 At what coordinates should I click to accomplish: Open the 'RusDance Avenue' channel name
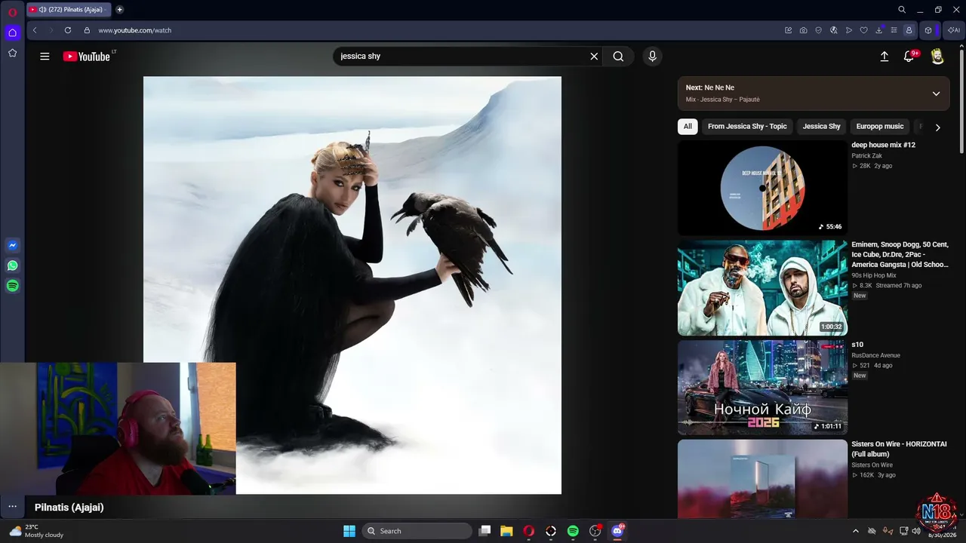(875, 355)
